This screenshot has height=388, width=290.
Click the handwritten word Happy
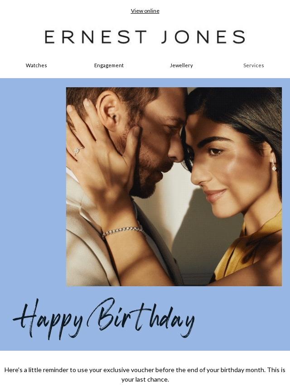pos(48,319)
